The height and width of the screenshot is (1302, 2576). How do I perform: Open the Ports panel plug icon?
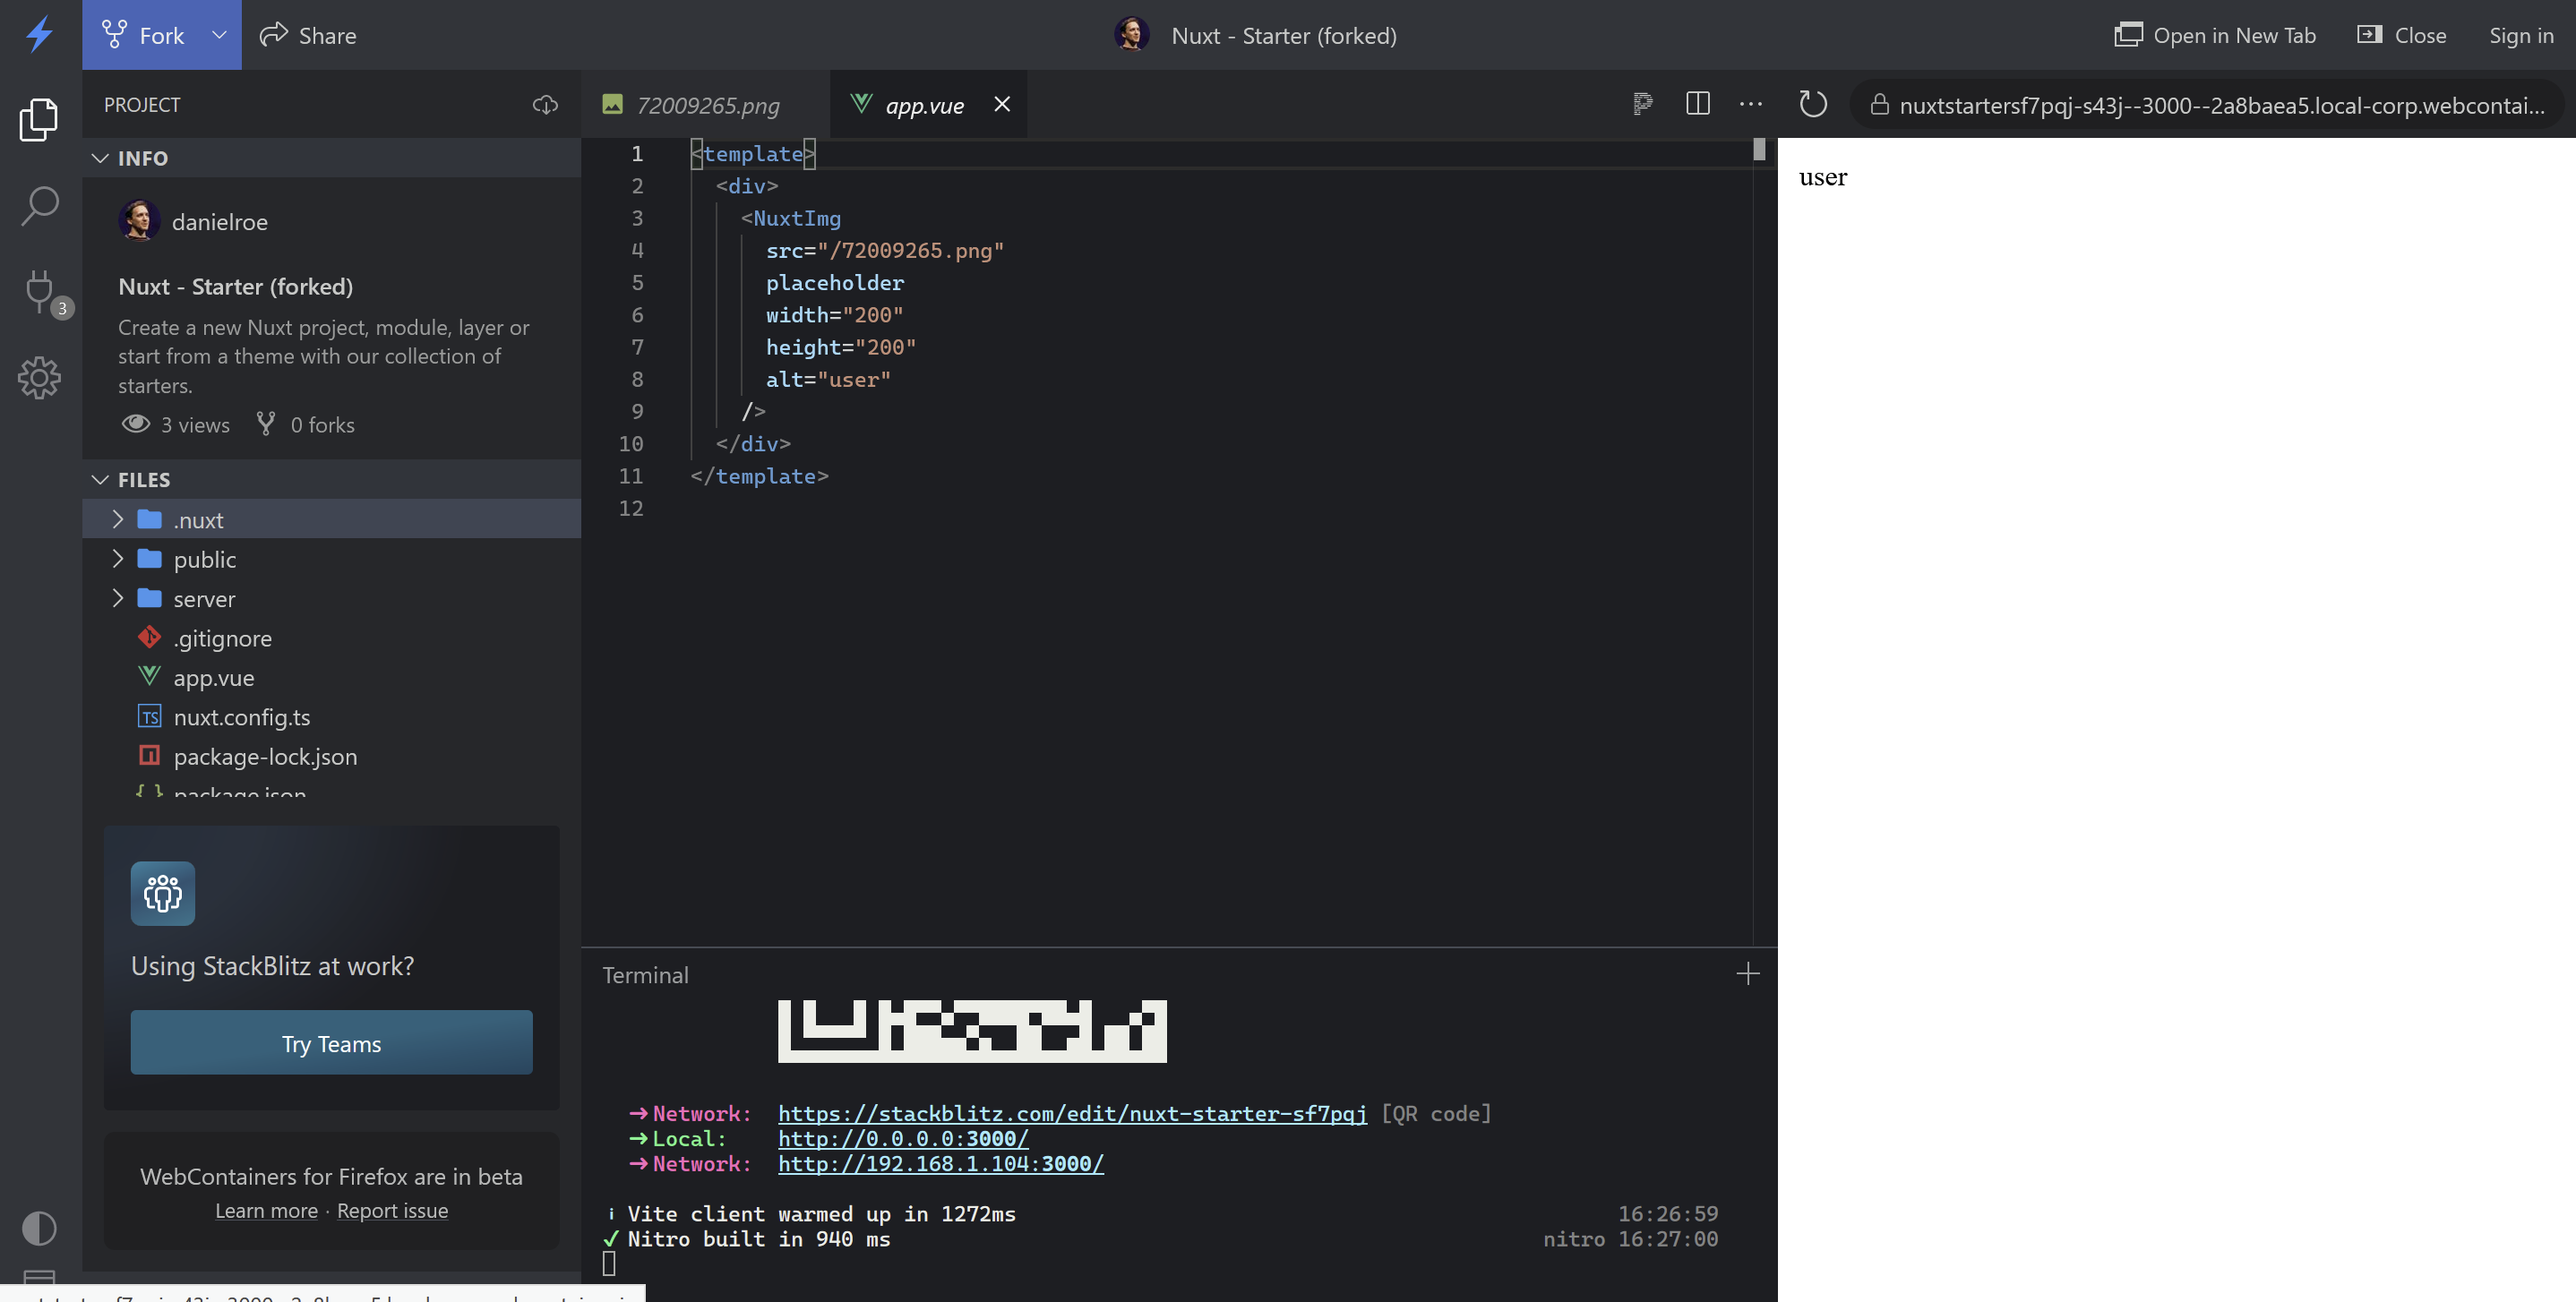(x=39, y=292)
